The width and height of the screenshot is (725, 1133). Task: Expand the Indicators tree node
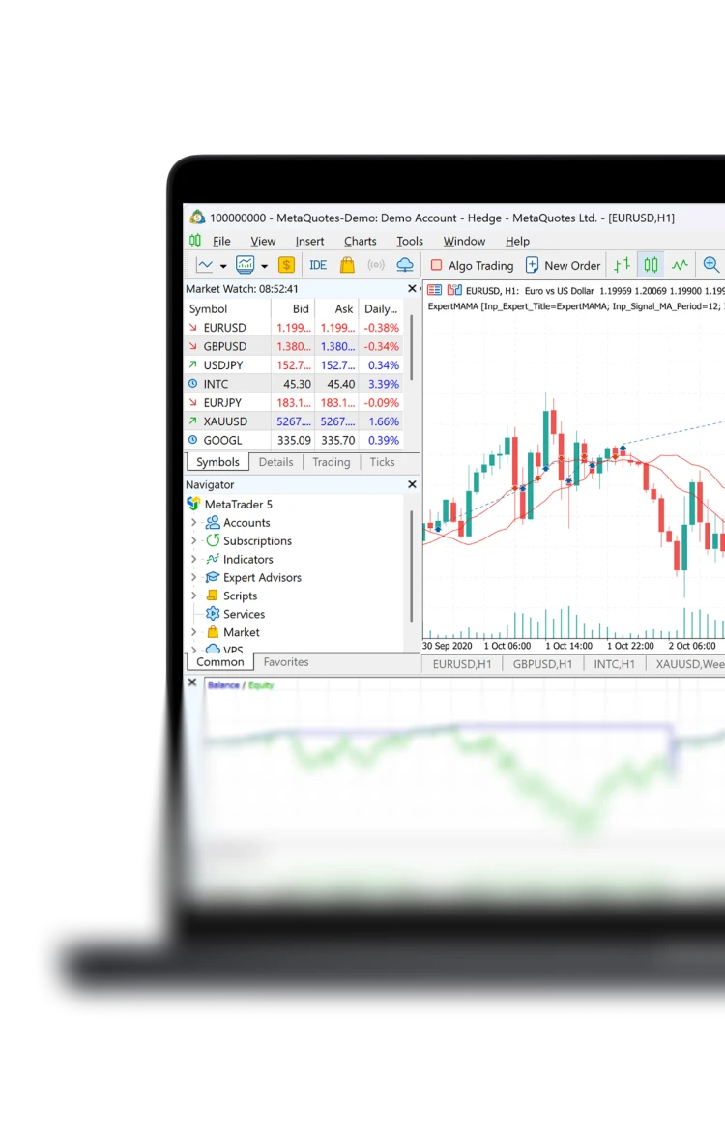pyautogui.click(x=193, y=560)
